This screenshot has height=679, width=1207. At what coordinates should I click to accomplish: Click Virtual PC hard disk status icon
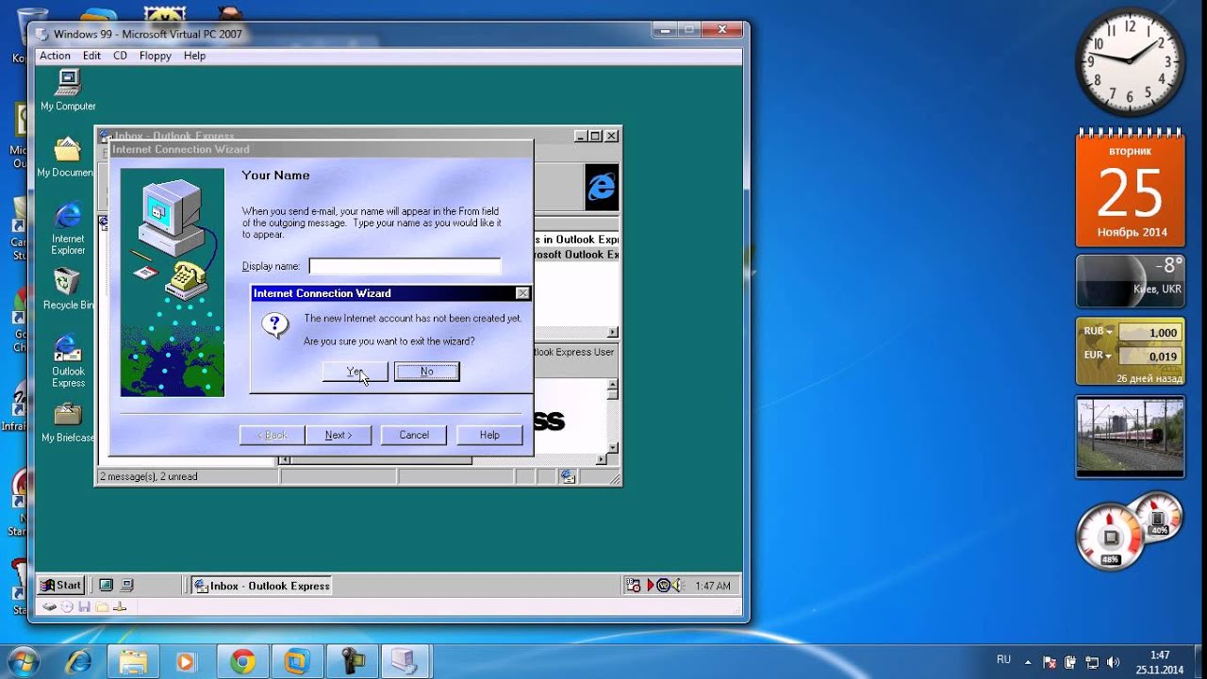(x=50, y=606)
